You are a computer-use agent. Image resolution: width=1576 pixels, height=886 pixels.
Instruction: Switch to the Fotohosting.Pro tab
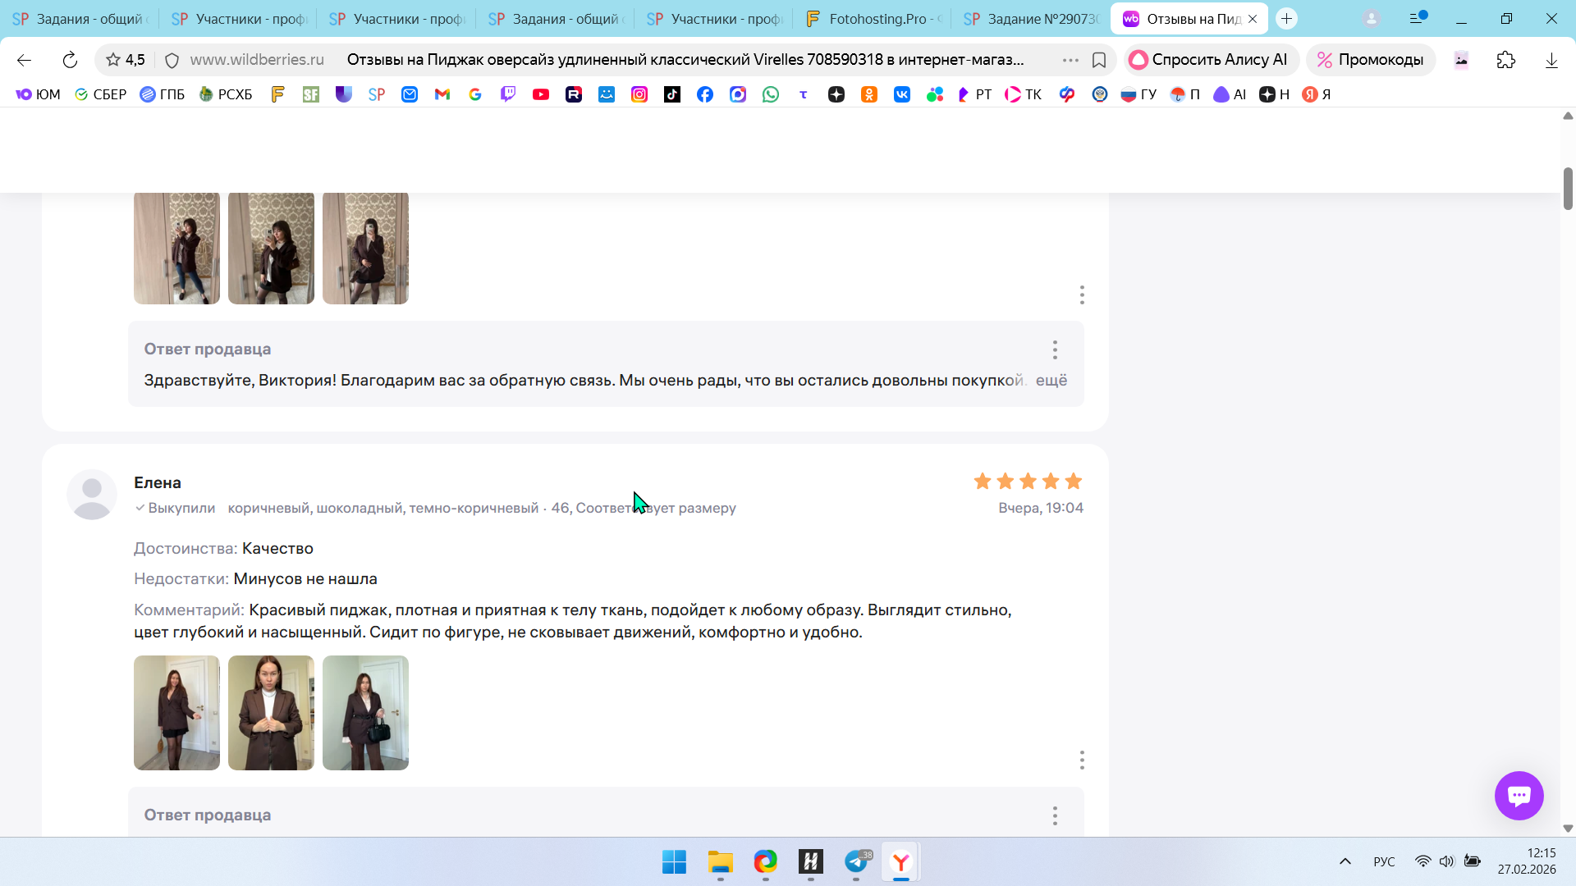(x=874, y=18)
